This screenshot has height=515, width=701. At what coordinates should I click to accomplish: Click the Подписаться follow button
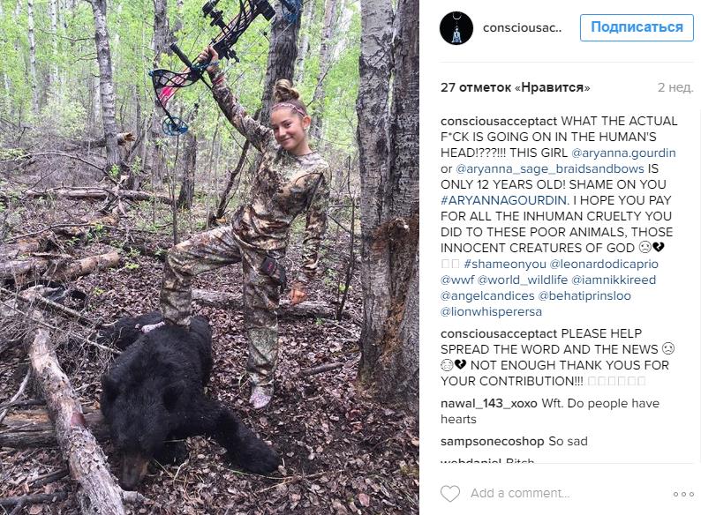(x=637, y=27)
